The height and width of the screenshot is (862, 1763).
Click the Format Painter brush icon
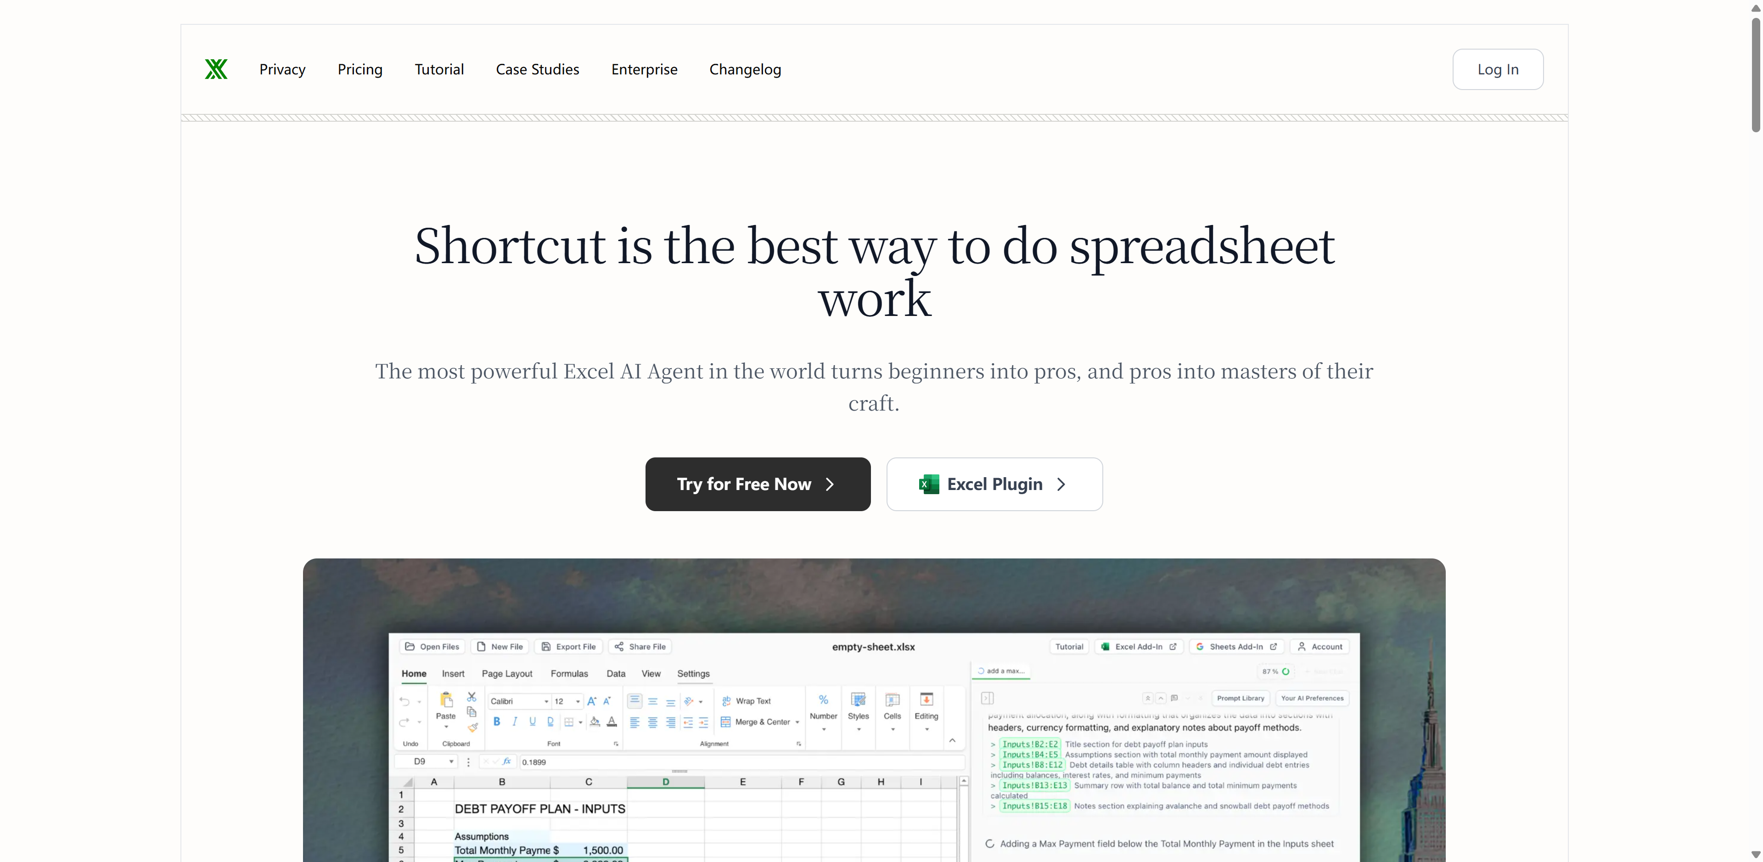click(472, 727)
